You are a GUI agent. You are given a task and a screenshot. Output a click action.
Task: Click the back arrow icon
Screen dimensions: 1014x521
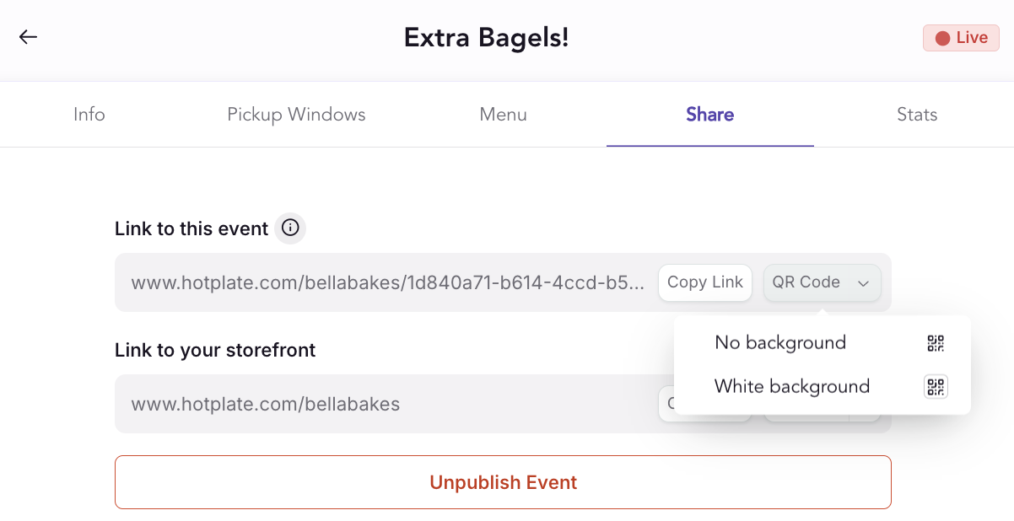29,37
